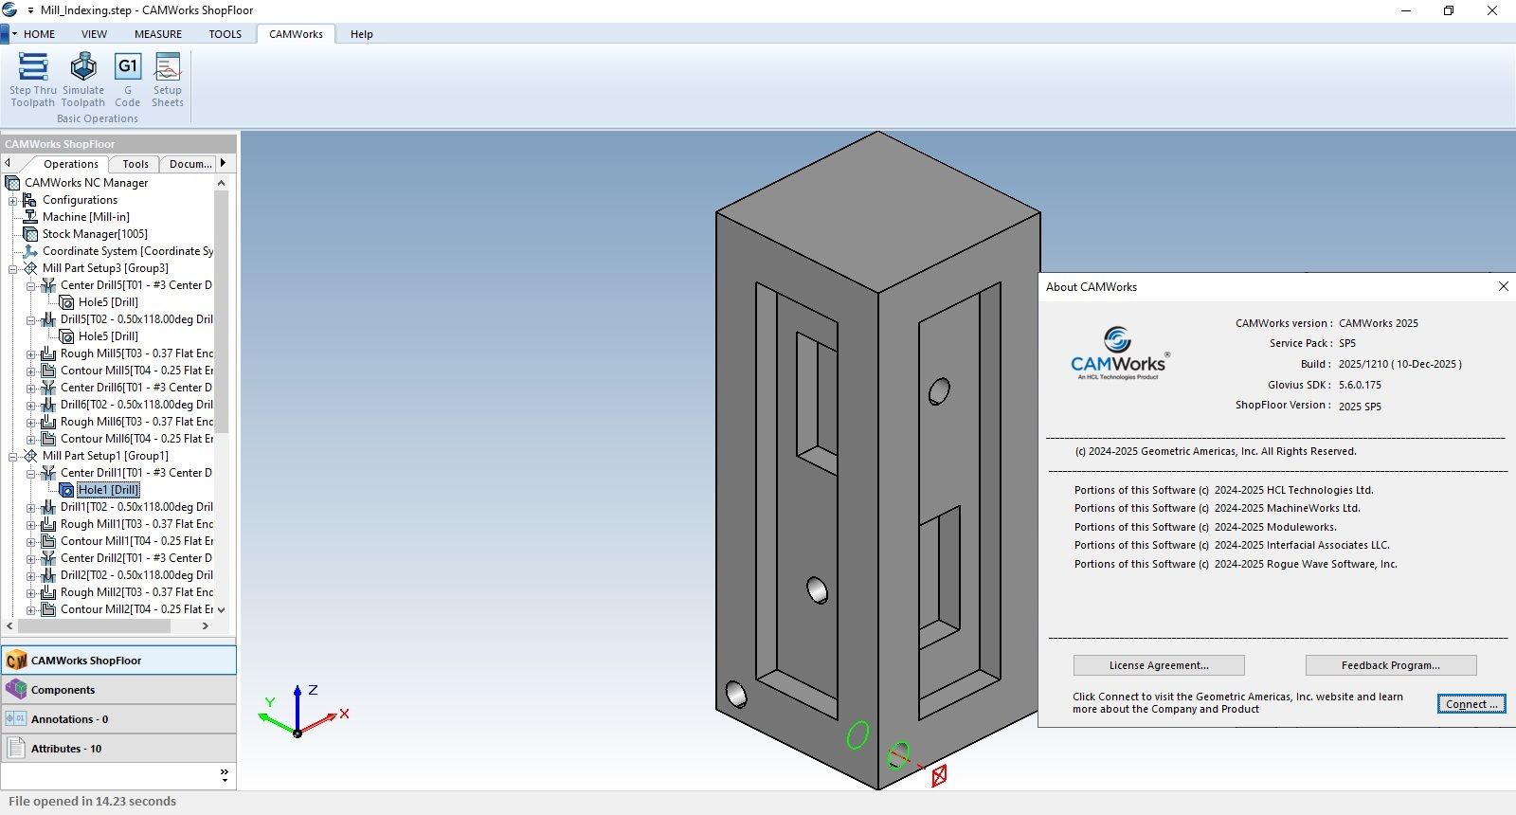Viewport: 1516px width, 815px height.
Task: Click the Contour Mill5 operation icon
Action: 48,371
